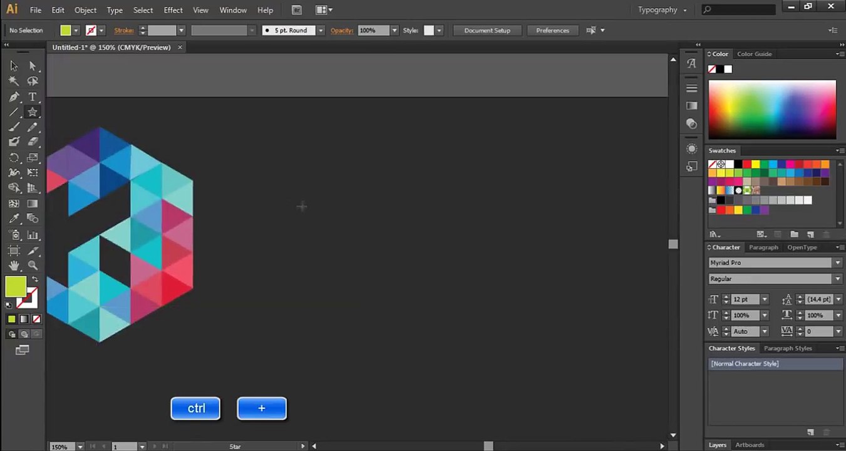Click into the font size 12 pt field
The image size is (846, 451).
pyautogui.click(x=746, y=299)
